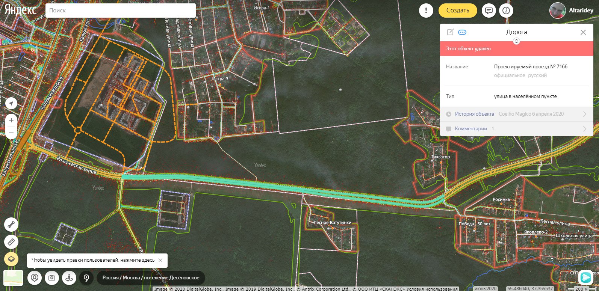599x291 pixels.
Task: Zoom in with the plus button
Action: click(11, 121)
